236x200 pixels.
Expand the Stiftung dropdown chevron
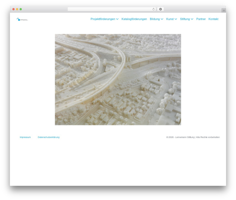pos(192,19)
